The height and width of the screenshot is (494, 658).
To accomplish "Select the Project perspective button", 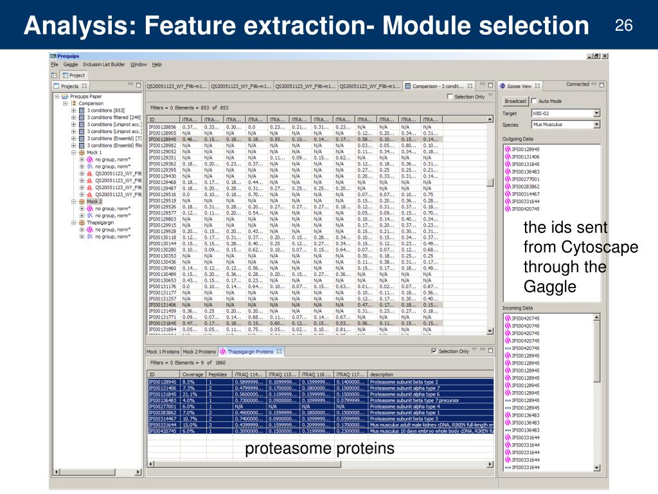I will (73, 75).
